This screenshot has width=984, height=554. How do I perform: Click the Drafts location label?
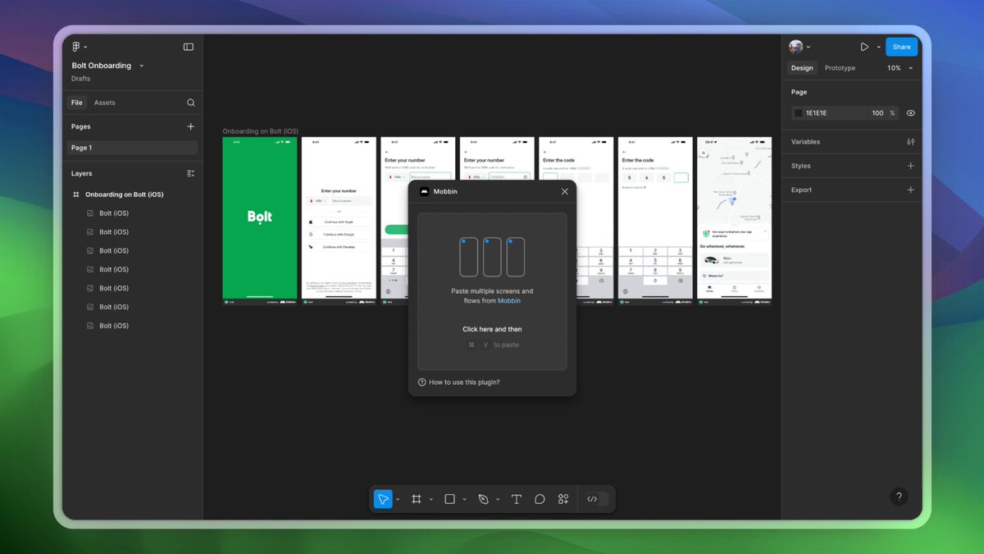pyautogui.click(x=81, y=79)
